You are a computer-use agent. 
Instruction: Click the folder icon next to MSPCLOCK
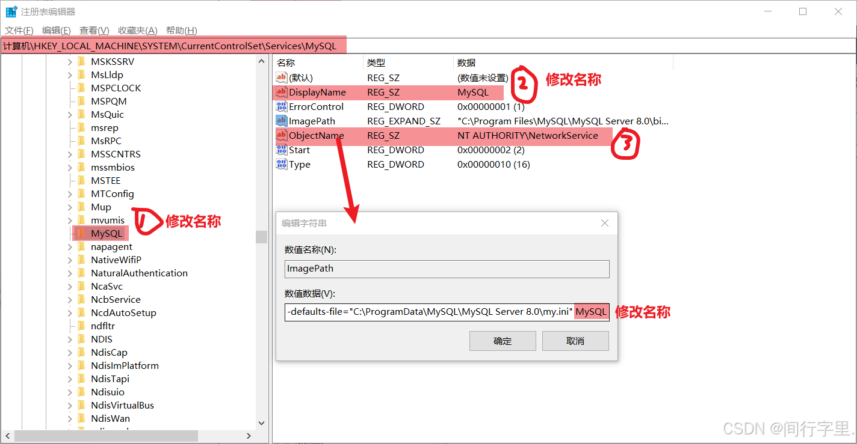point(82,88)
